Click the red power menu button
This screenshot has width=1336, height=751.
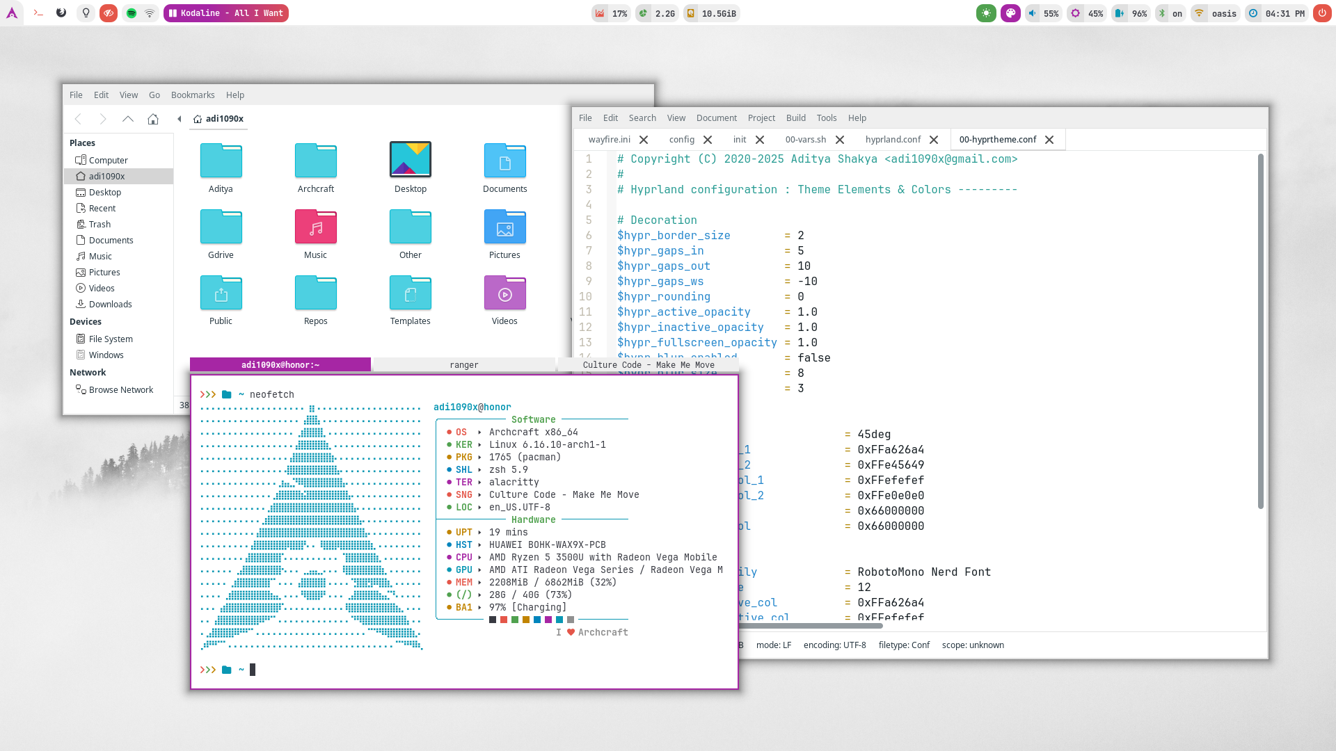(x=1321, y=13)
